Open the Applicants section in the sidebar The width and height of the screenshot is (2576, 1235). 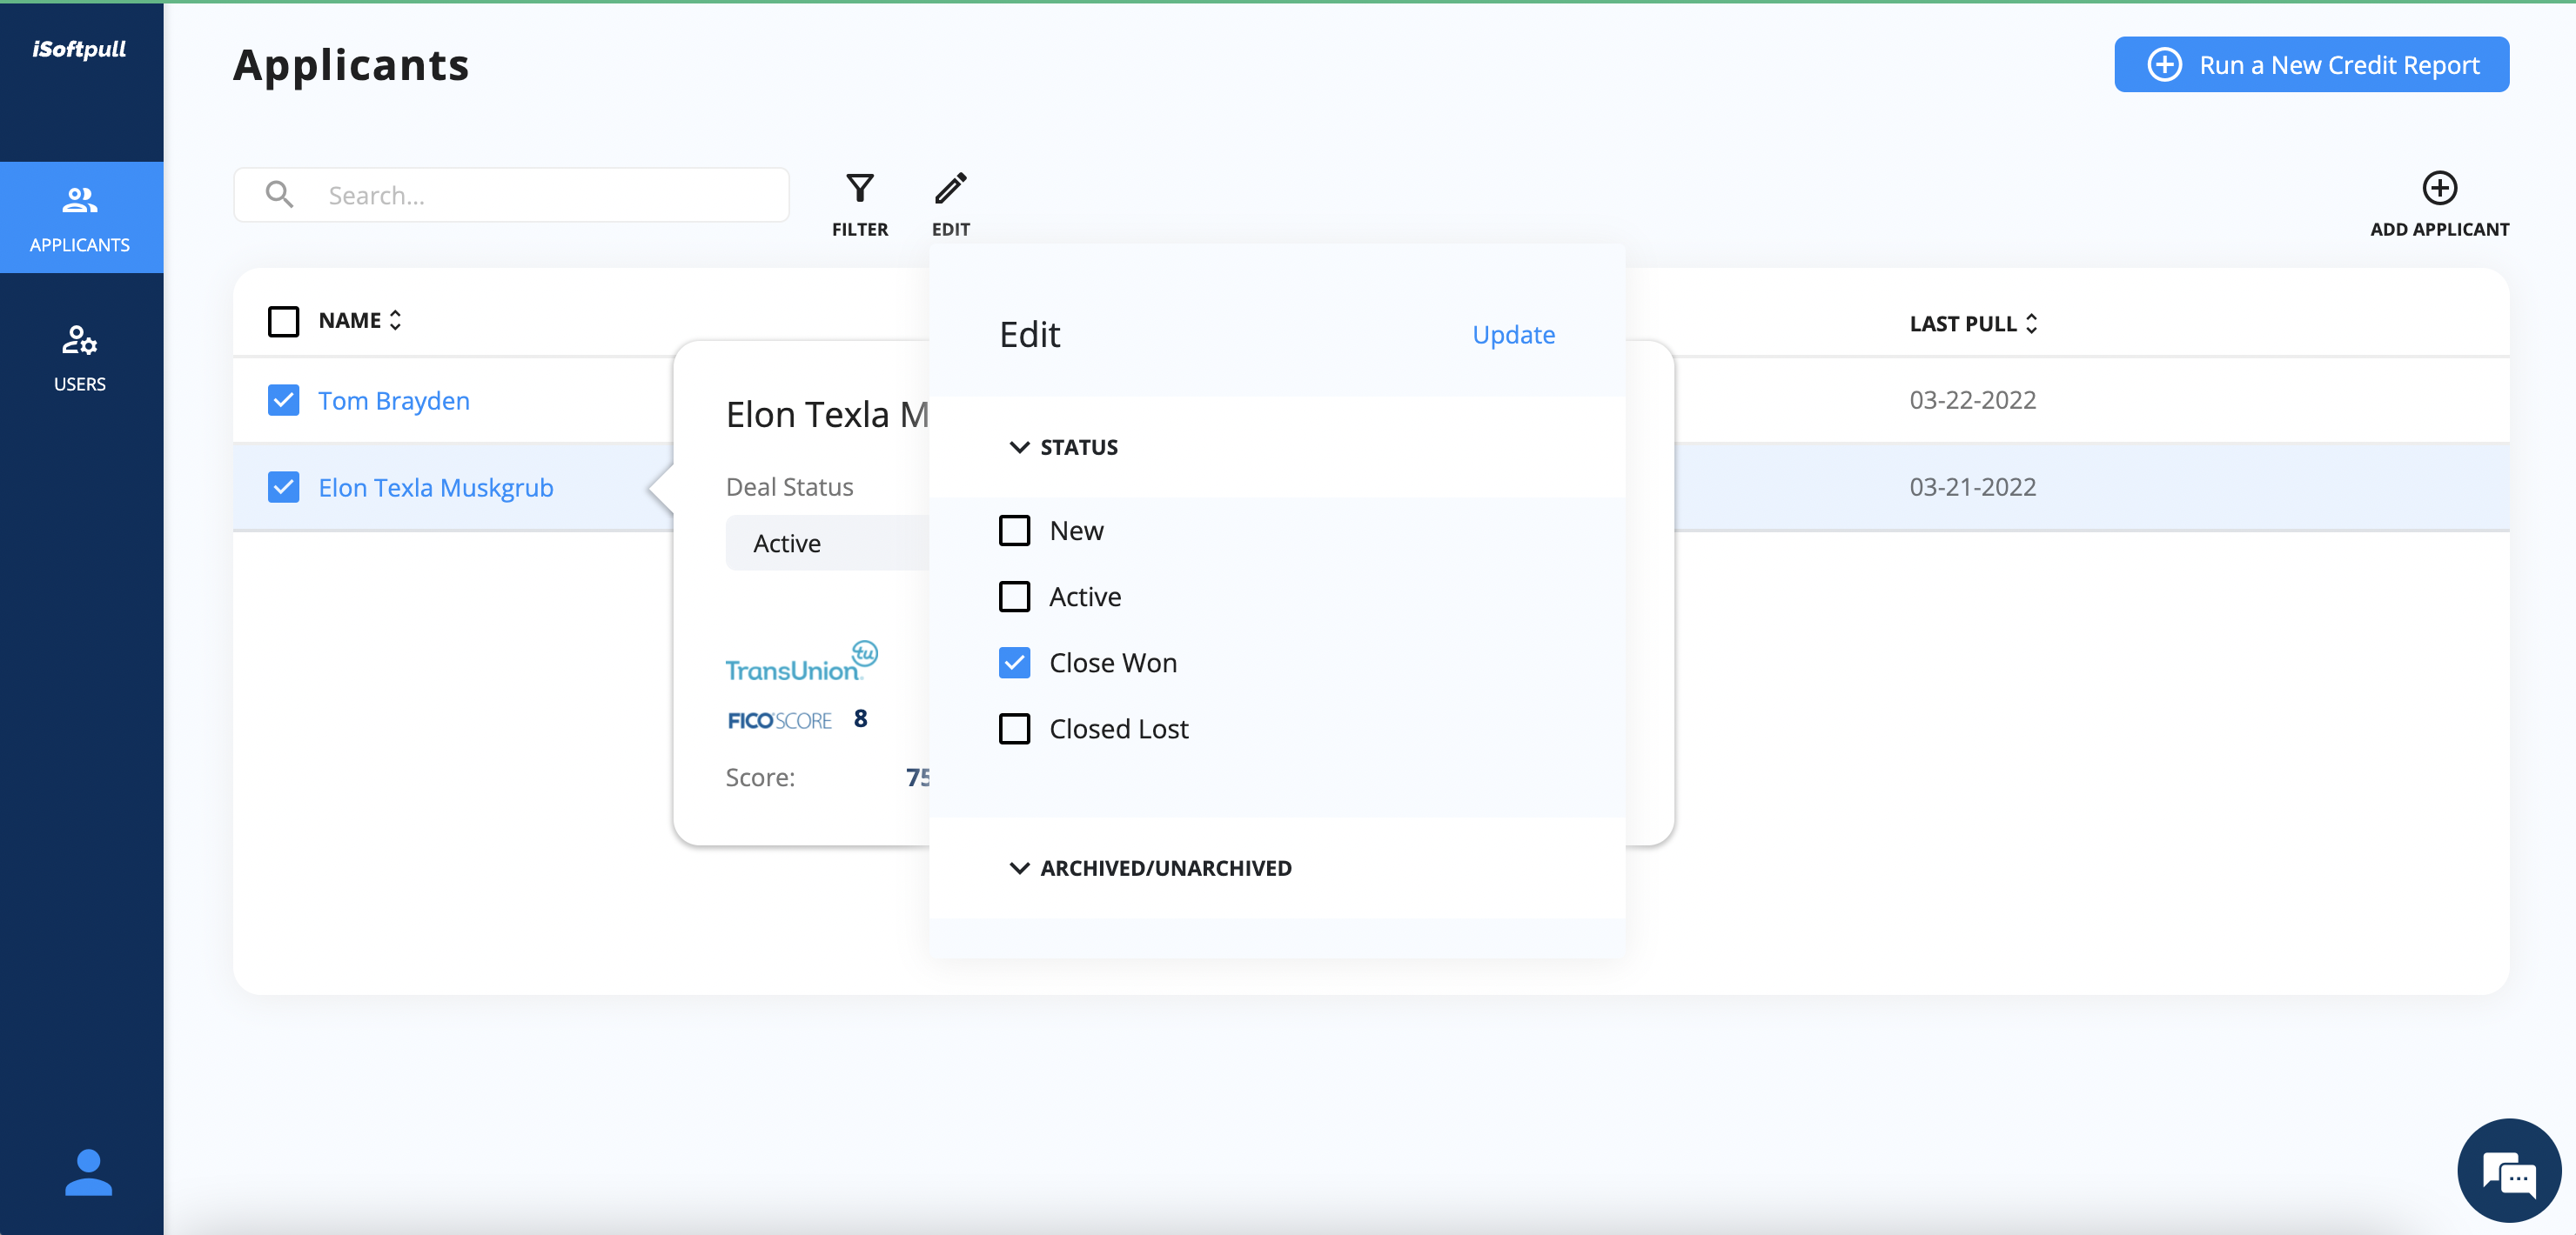tap(81, 217)
